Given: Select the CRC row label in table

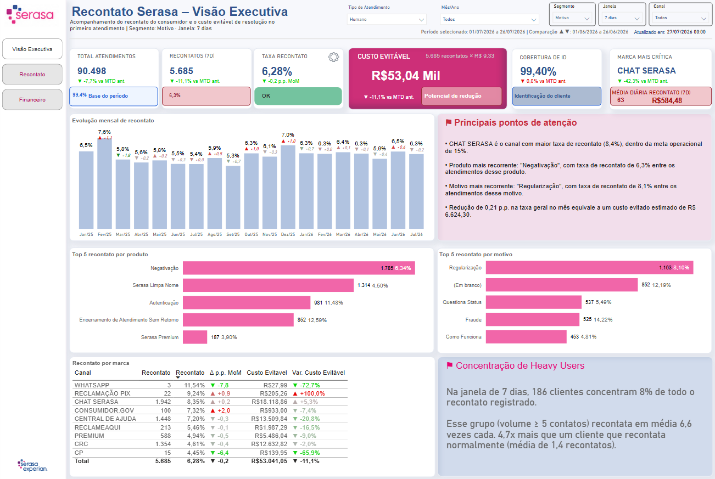Looking at the screenshot, I should (x=81, y=444).
